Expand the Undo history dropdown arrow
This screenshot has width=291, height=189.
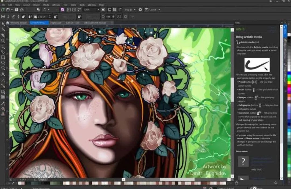click(x=48, y=10)
